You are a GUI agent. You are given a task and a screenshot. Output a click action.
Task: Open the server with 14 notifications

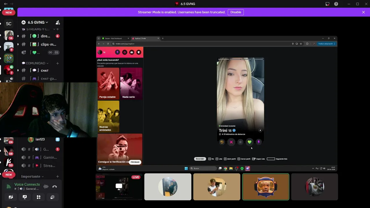tap(9, 35)
